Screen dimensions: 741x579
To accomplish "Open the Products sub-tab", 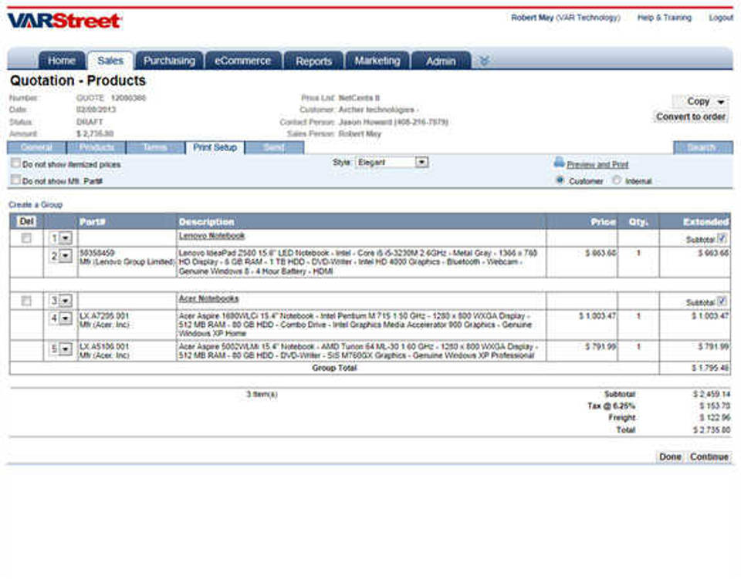I will [96, 148].
